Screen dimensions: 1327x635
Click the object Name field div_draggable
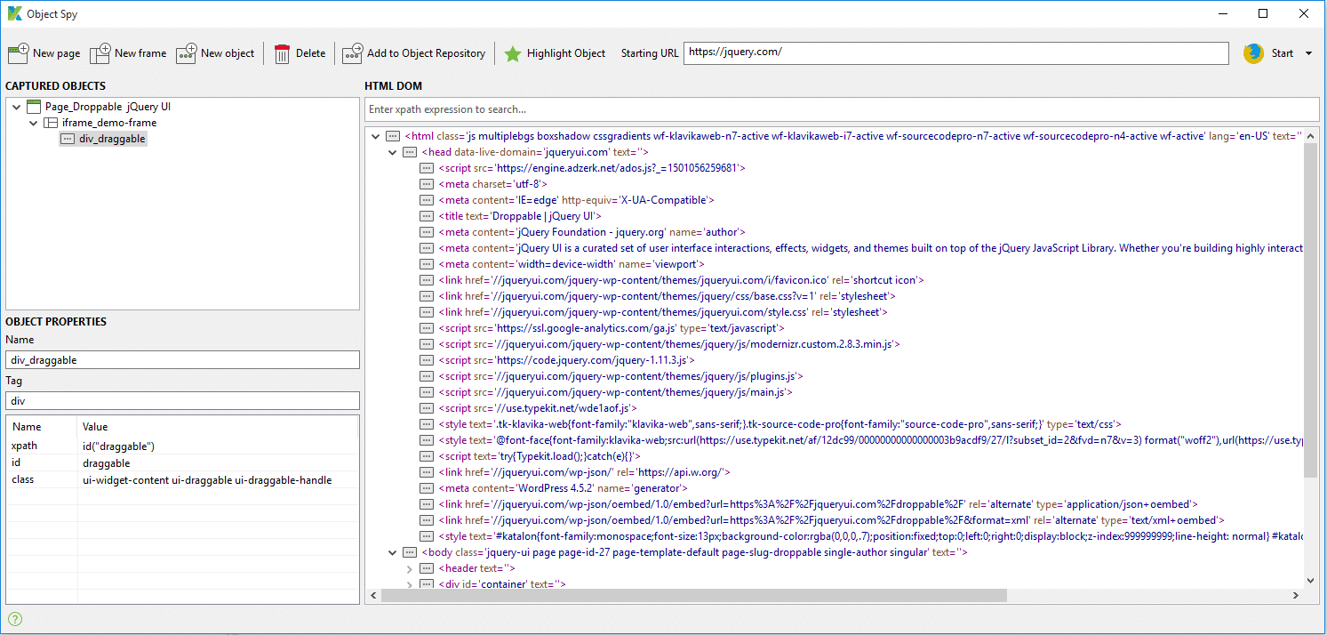click(182, 359)
